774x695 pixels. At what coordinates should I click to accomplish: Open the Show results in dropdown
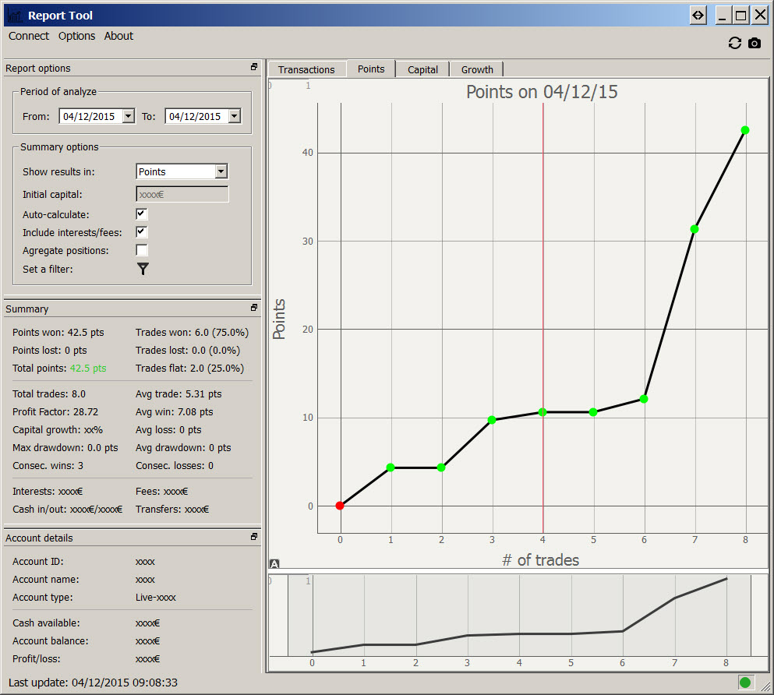(221, 171)
